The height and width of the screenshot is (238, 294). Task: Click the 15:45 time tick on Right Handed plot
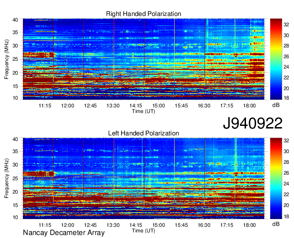click(181, 106)
